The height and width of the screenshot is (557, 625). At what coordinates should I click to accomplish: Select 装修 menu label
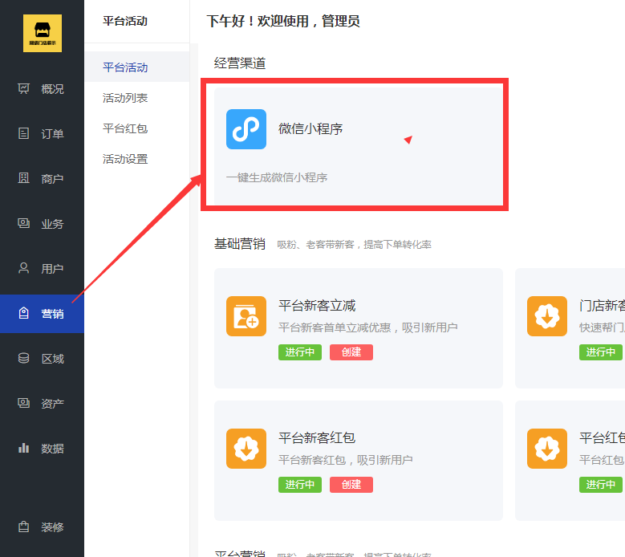[x=52, y=527]
